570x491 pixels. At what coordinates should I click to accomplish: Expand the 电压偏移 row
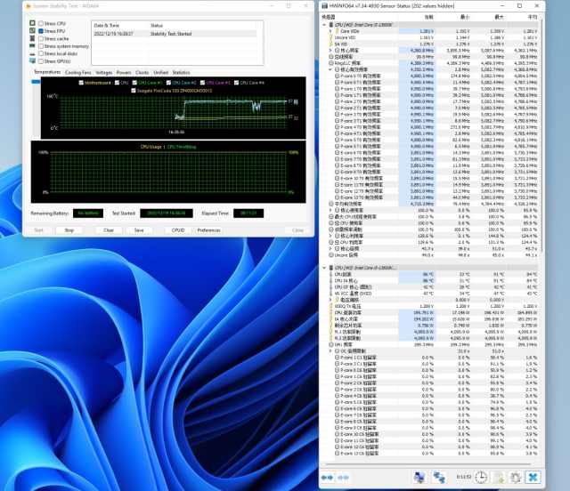tap(330, 300)
